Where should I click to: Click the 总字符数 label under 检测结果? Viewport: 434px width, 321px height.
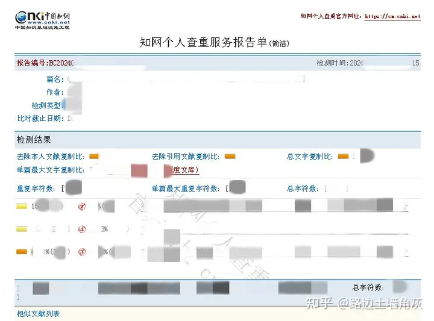[303, 189]
